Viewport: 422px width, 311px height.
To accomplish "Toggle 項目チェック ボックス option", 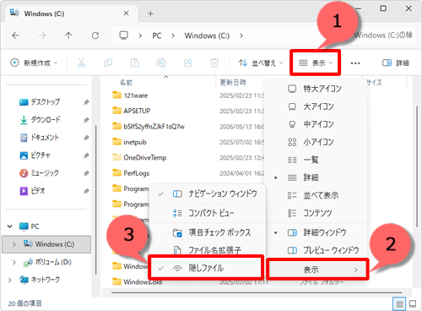I will (208, 232).
